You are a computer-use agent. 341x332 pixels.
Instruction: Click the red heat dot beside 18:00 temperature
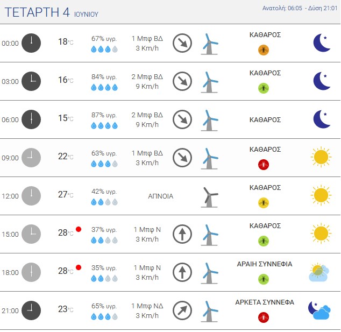[x=79, y=267]
